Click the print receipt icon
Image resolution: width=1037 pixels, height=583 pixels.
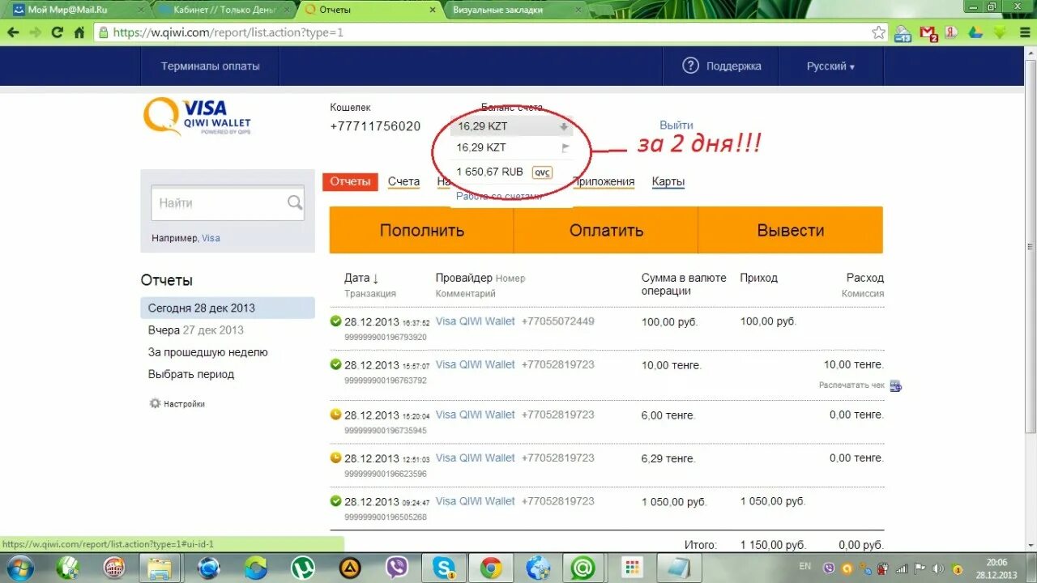[895, 385]
